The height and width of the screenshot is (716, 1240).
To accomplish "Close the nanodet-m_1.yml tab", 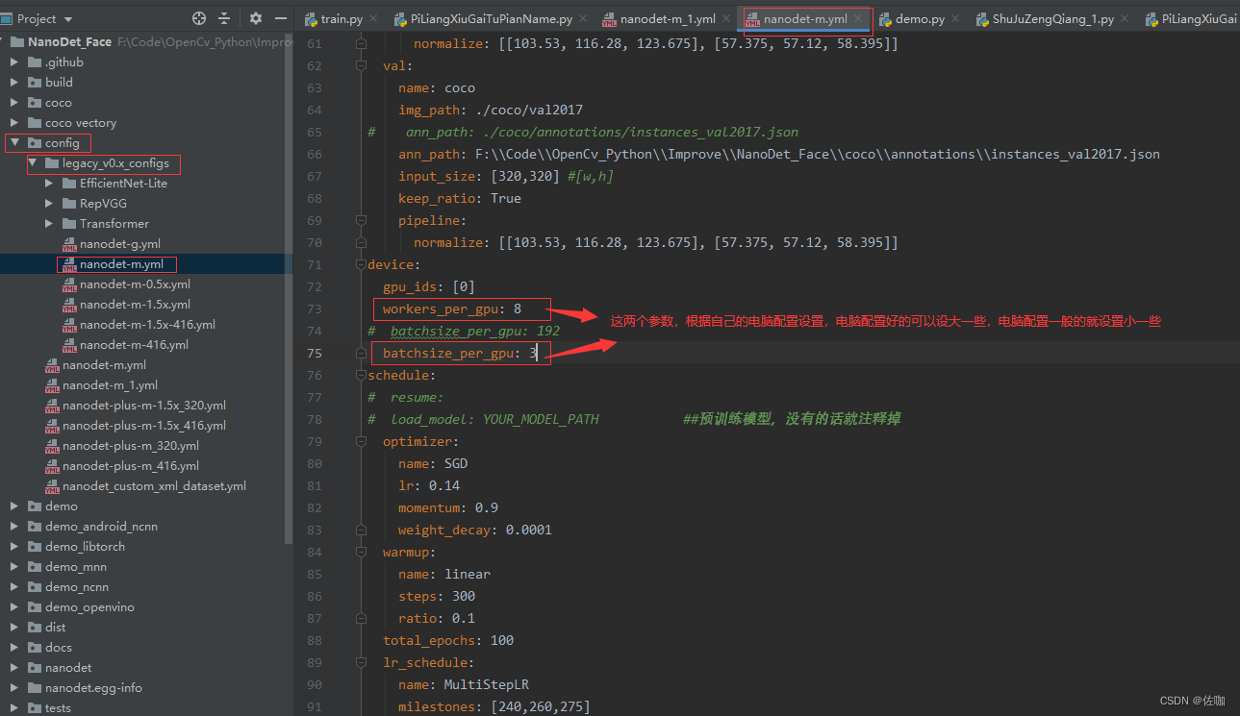I will click(724, 18).
